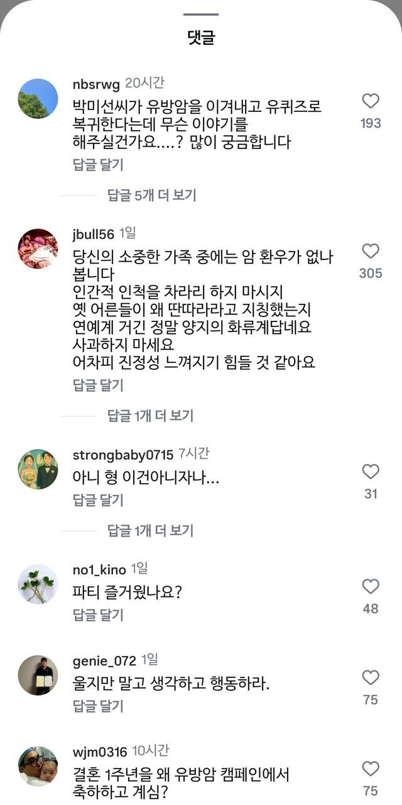Like jbull56's comment with heart icon
The height and width of the screenshot is (805, 402).
(x=371, y=252)
